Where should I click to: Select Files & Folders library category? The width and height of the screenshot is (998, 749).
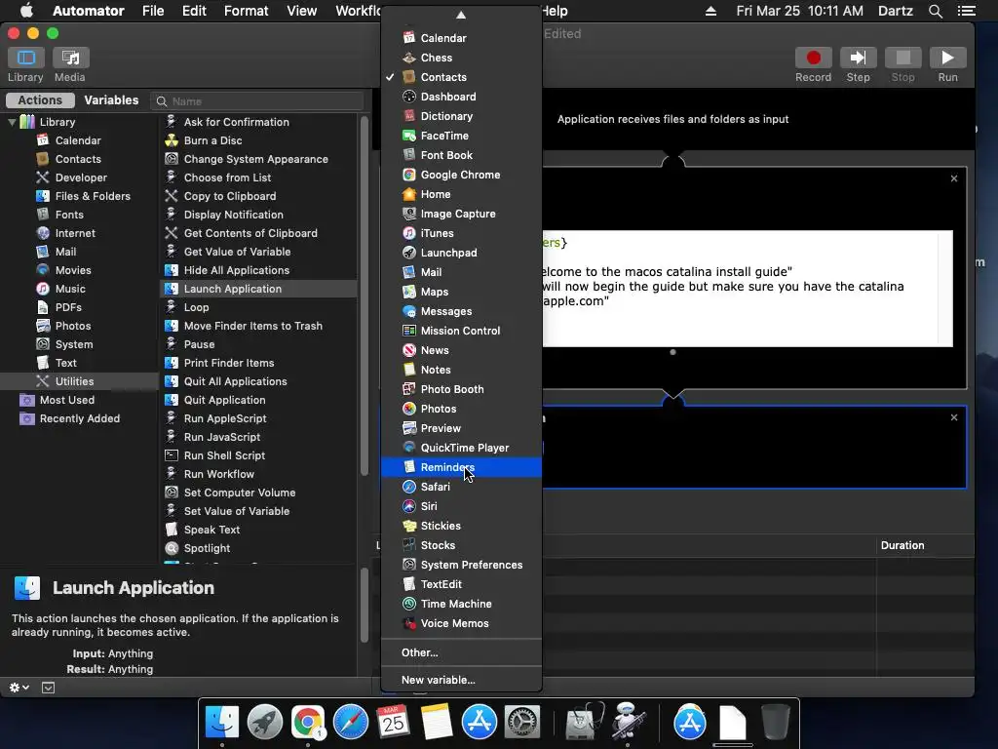pyautogui.click(x=93, y=196)
